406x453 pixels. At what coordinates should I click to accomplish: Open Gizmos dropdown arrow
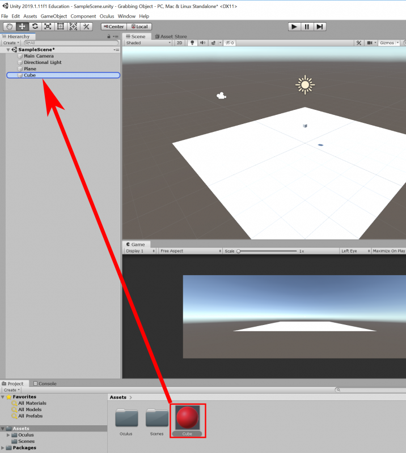coord(397,43)
